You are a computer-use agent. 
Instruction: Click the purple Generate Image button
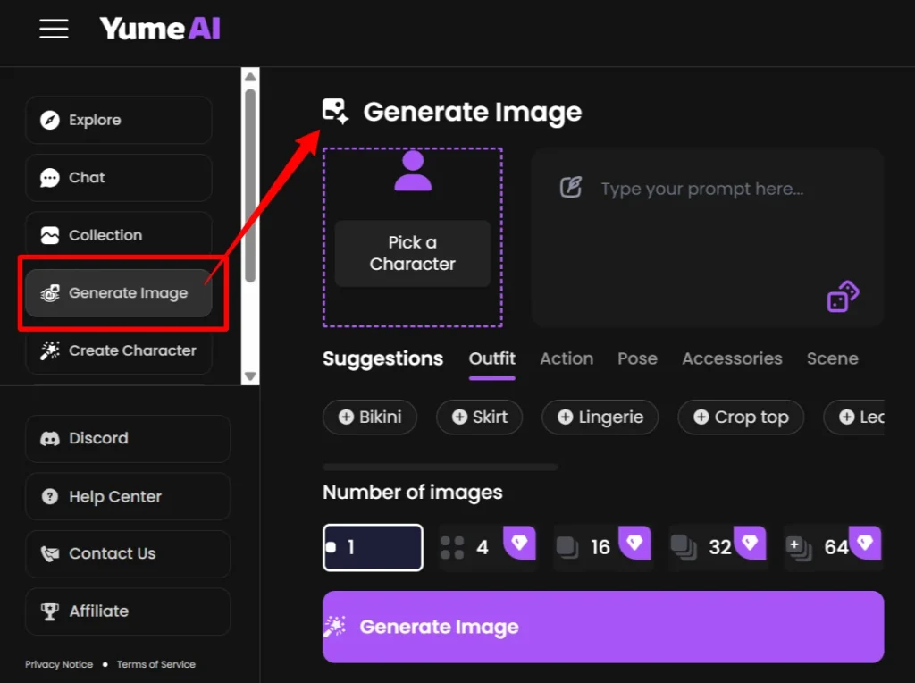click(x=602, y=627)
